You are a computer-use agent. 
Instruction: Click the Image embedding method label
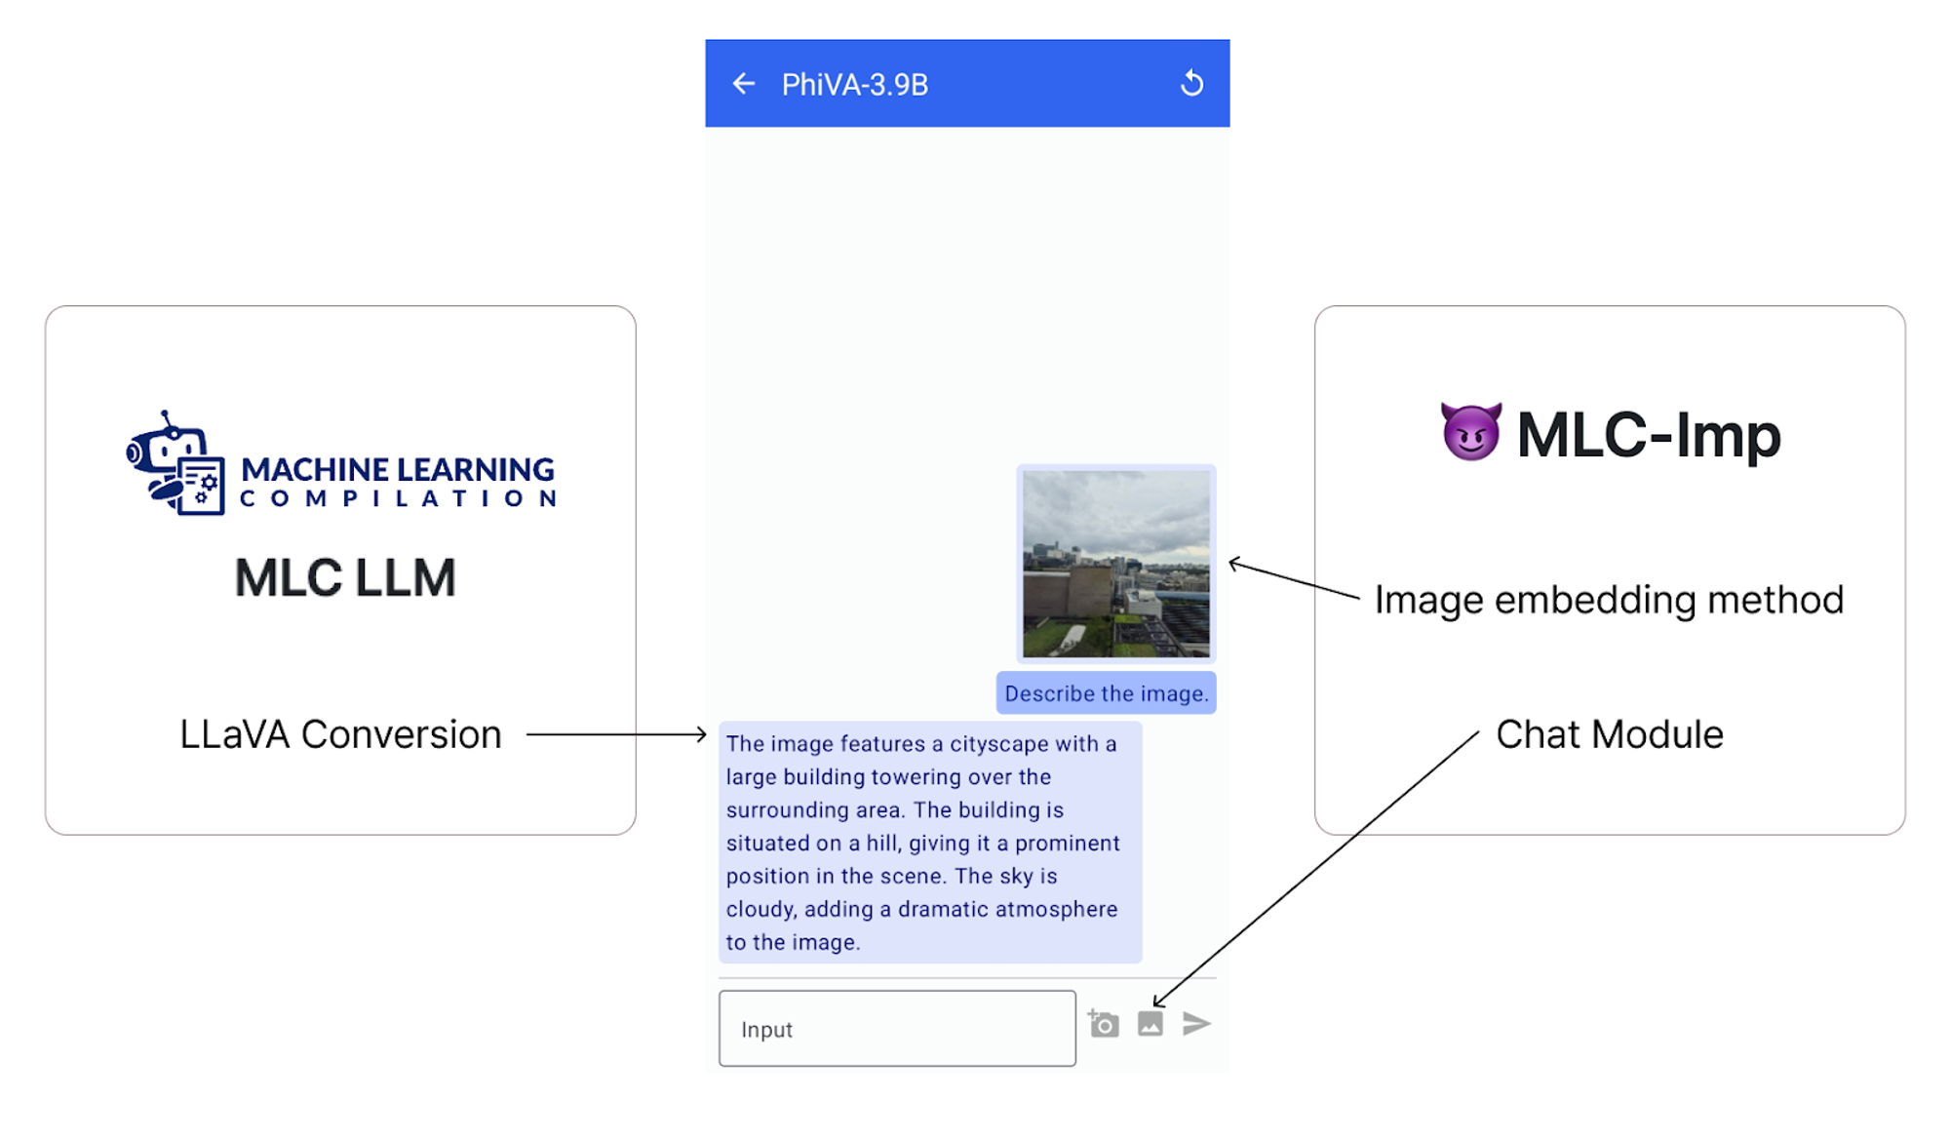coord(1609,600)
